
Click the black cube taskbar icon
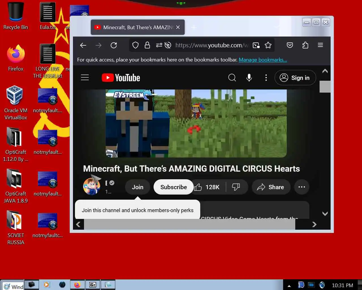tap(31, 285)
